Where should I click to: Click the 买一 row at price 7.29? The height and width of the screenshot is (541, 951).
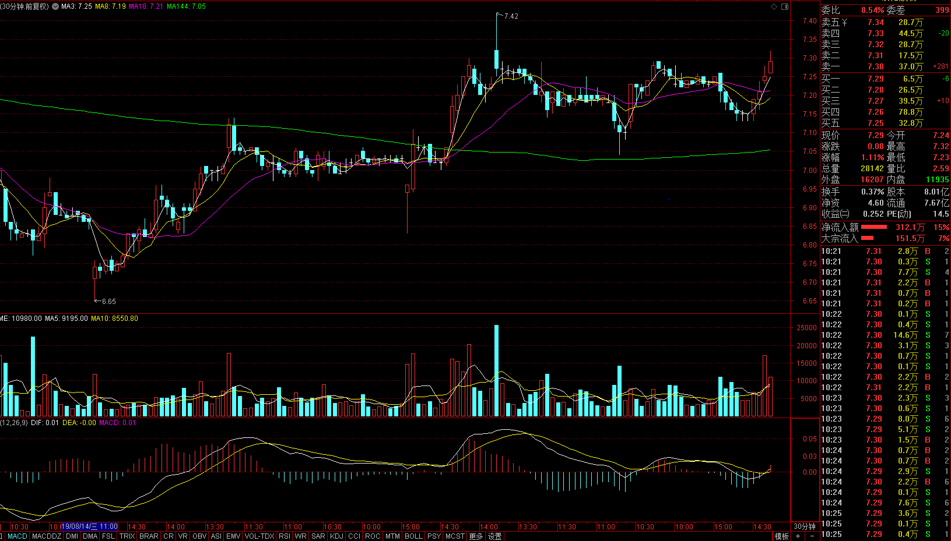click(886, 79)
